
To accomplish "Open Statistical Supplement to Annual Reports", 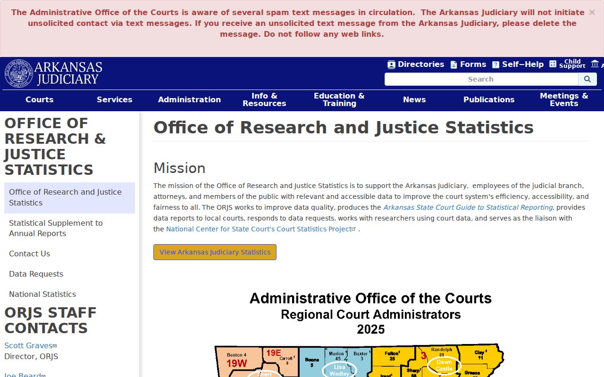I will pos(69,228).
